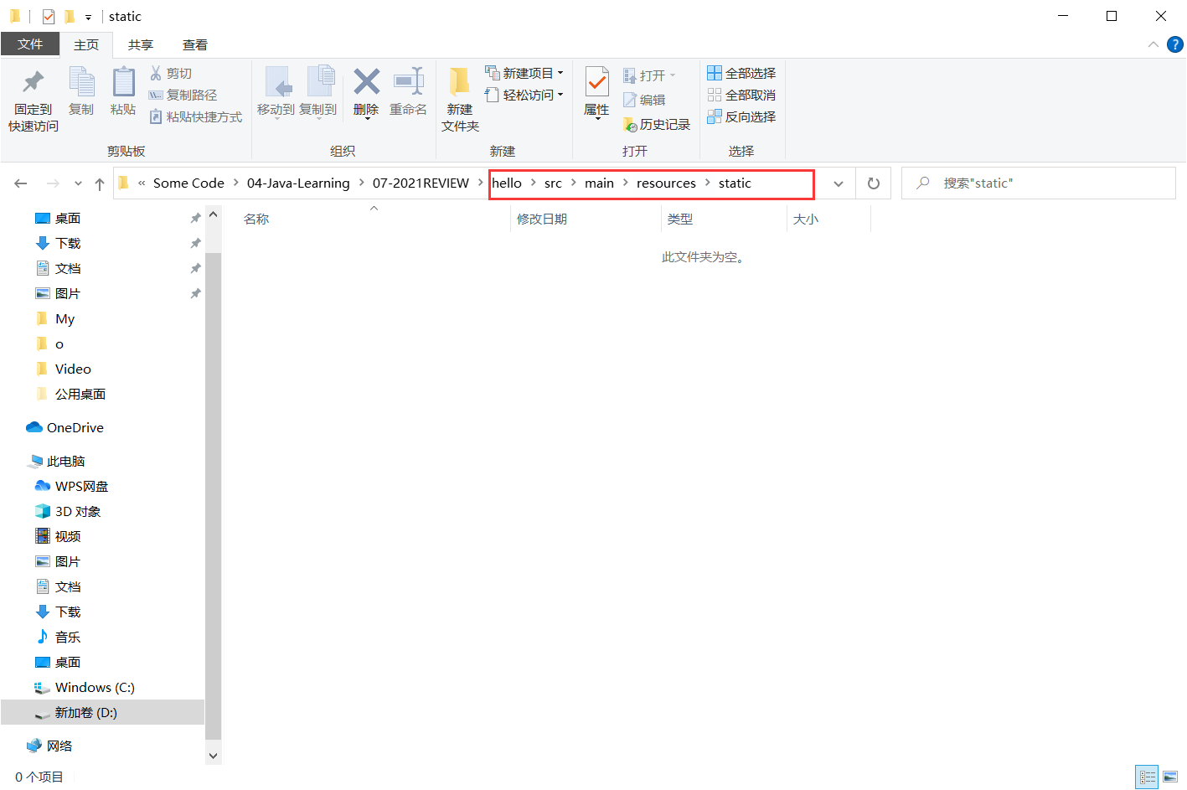Viewport: 1187px width, 790px height.
Task: Open the Properties checkmark icon
Action: click(x=596, y=83)
